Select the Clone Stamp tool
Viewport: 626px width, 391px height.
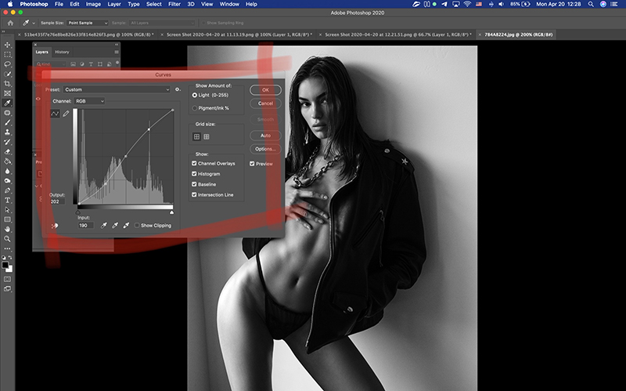point(7,132)
